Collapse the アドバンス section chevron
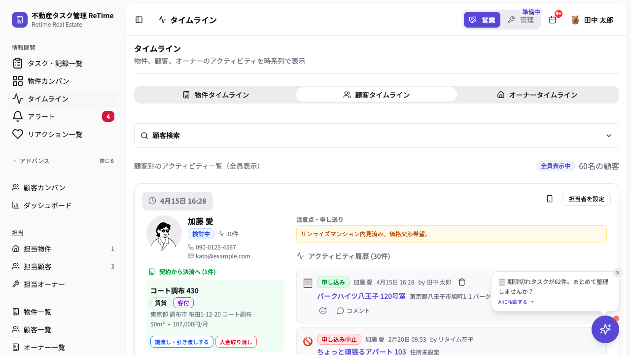The height and width of the screenshot is (355, 631). click(15, 161)
